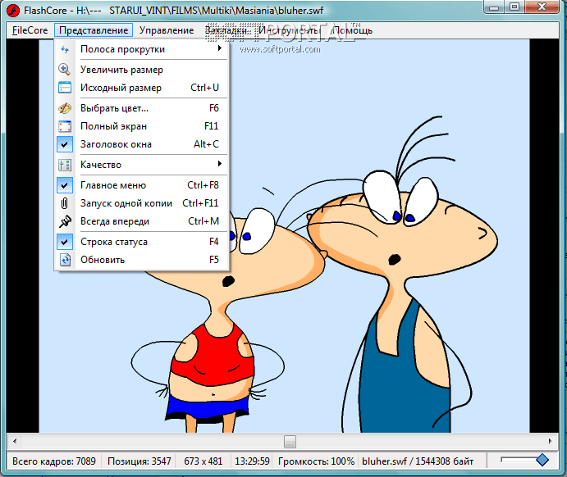The image size is (567, 477).
Task: Click the volume slider diamond handle
Action: (542, 460)
